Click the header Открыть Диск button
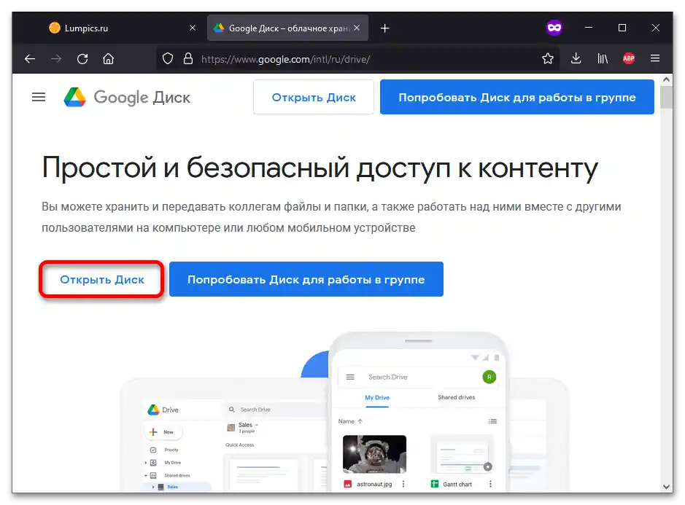The height and width of the screenshot is (505, 685). (314, 98)
